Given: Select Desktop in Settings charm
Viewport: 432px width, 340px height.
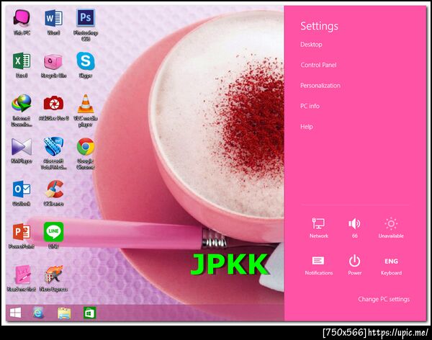Looking at the screenshot, I should (311, 45).
